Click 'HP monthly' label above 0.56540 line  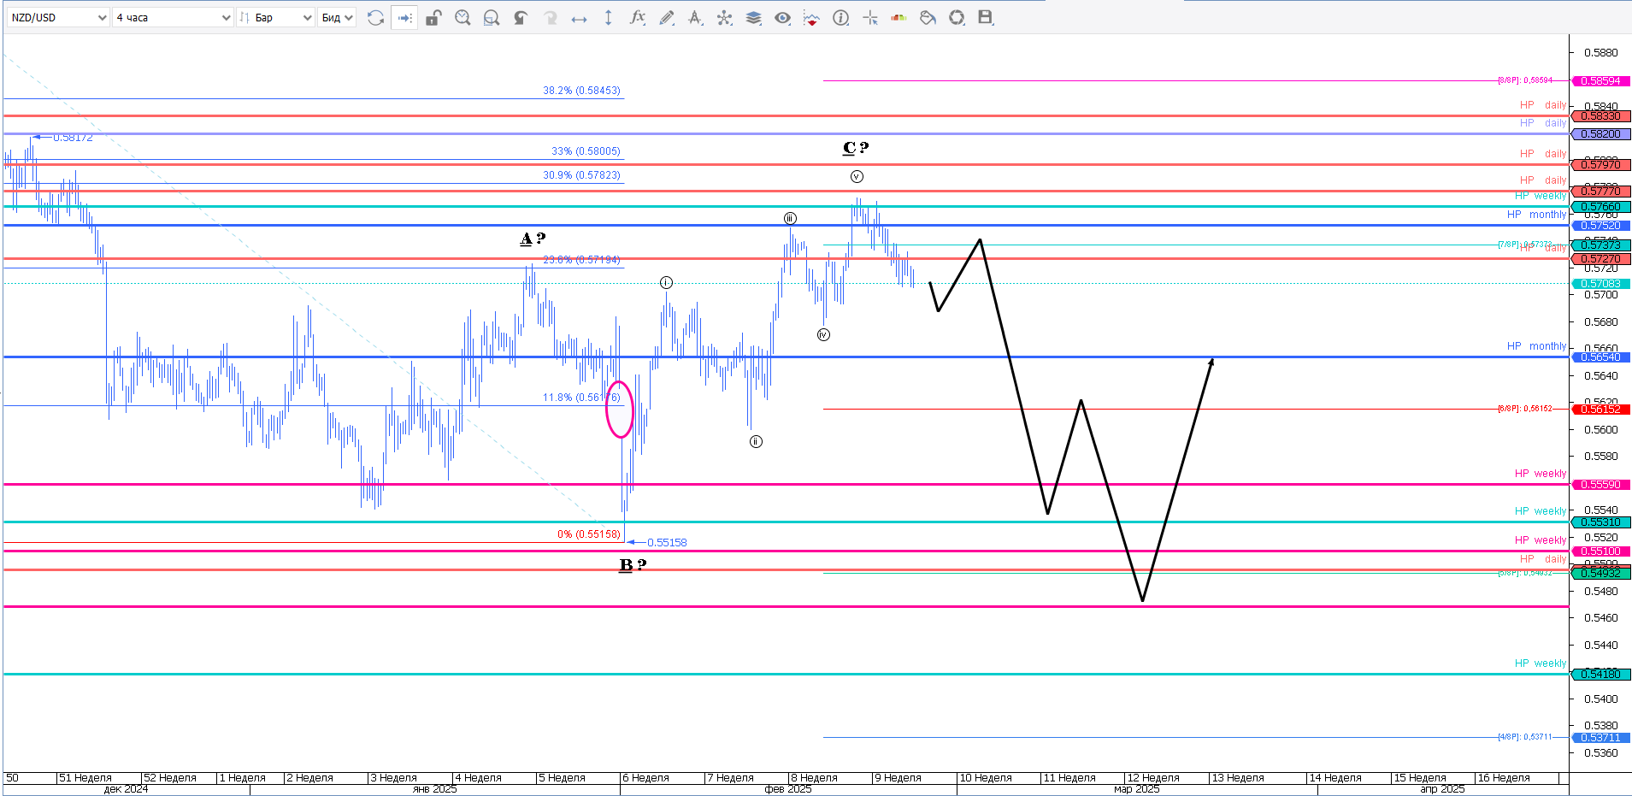[x=1536, y=346]
